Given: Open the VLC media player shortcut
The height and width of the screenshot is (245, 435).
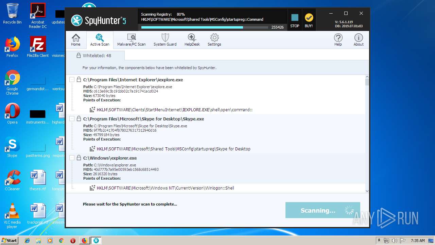Looking at the screenshot, I should click(x=12, y=216).
